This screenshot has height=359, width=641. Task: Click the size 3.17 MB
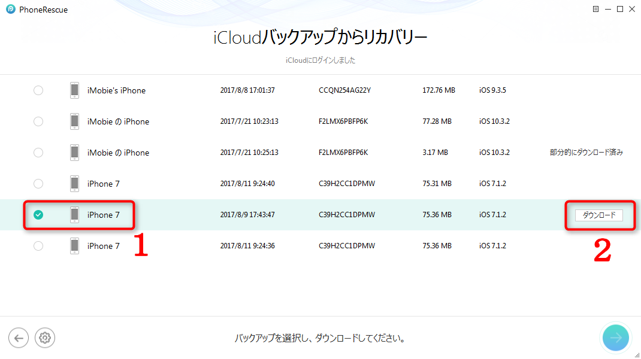click(435, 153)
